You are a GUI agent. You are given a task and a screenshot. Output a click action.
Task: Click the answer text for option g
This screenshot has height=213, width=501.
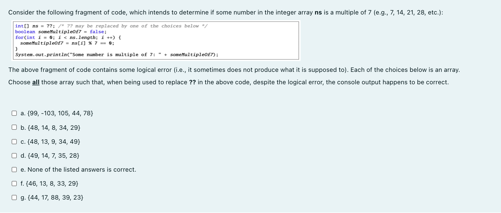52,197
